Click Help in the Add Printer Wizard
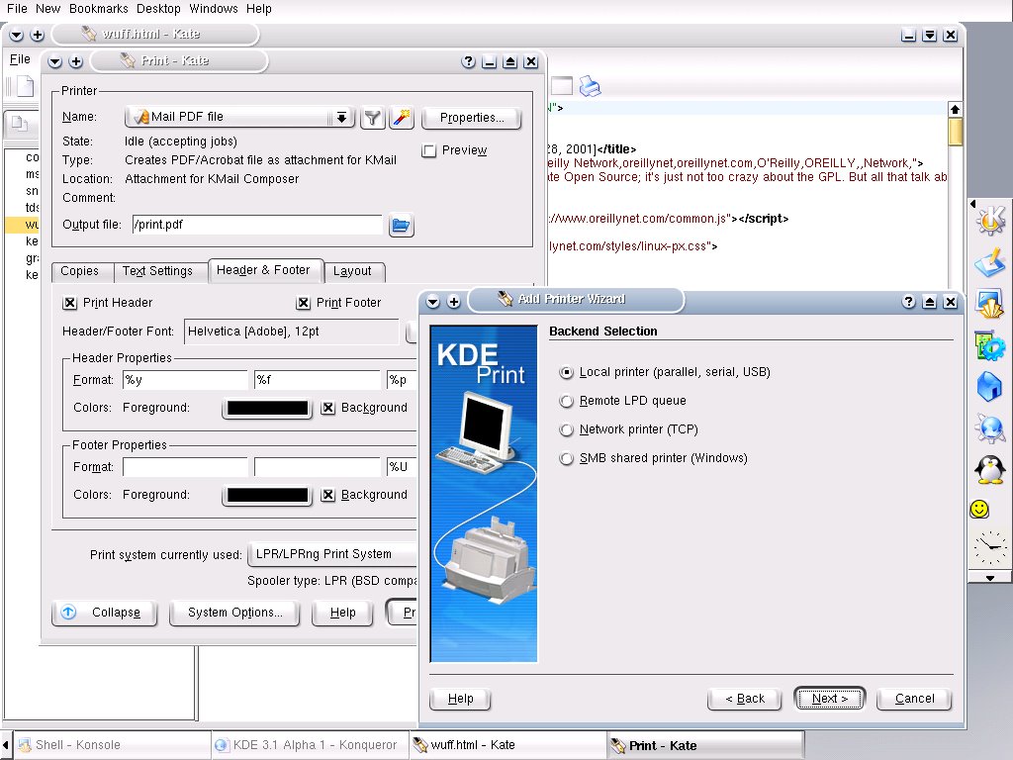This screenshot has width=1013, height=760. (x=460, y=699)
